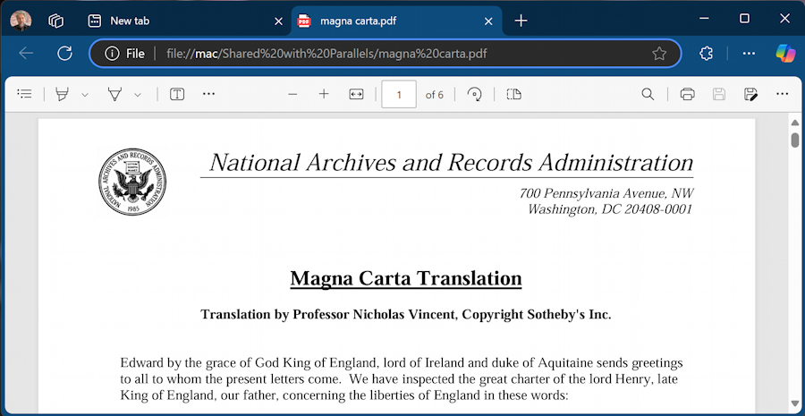Screen dimensions: 805x416
Task: Open more PDF annotation tools menu
Action: point(208,94)
